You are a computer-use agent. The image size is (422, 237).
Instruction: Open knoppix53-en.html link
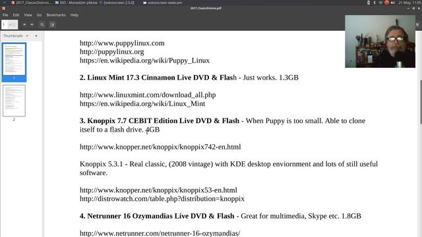click(x=158, y=190)
